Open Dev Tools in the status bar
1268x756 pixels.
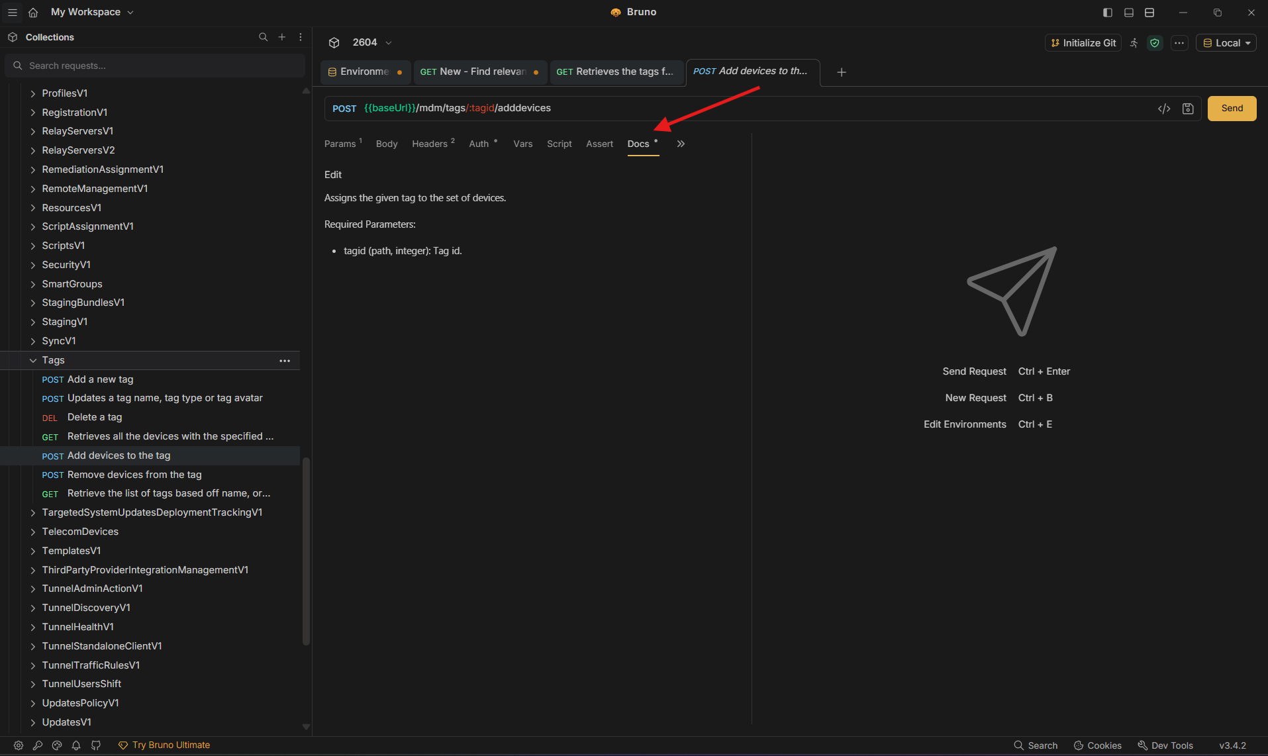coord(1165,746)
